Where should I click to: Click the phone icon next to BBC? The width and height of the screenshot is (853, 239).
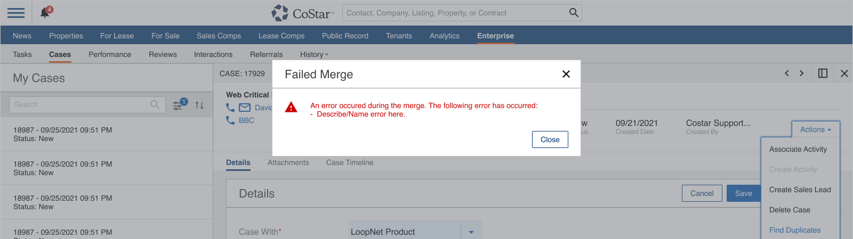[x=230, y=120]
